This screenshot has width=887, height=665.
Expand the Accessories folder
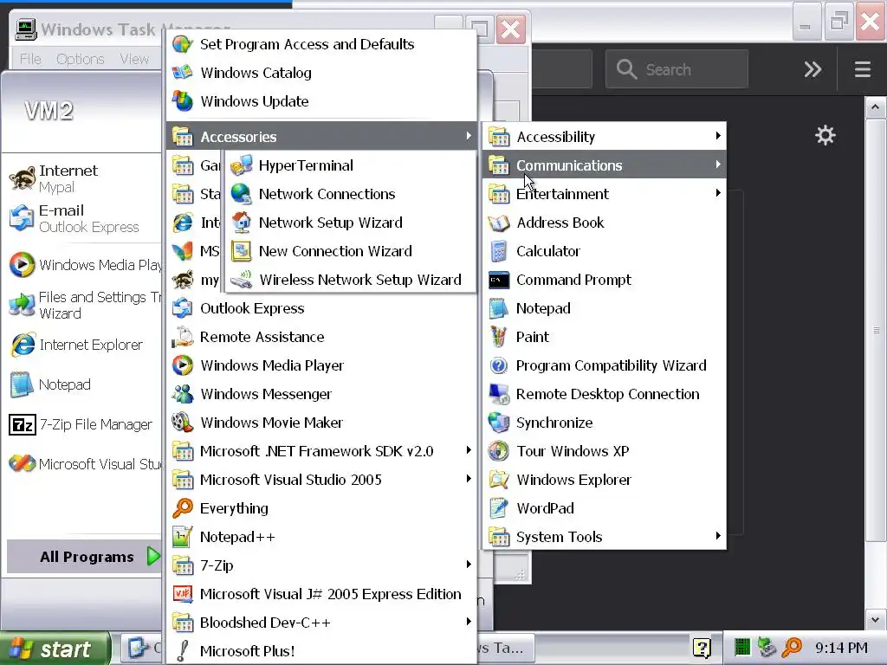321,136
